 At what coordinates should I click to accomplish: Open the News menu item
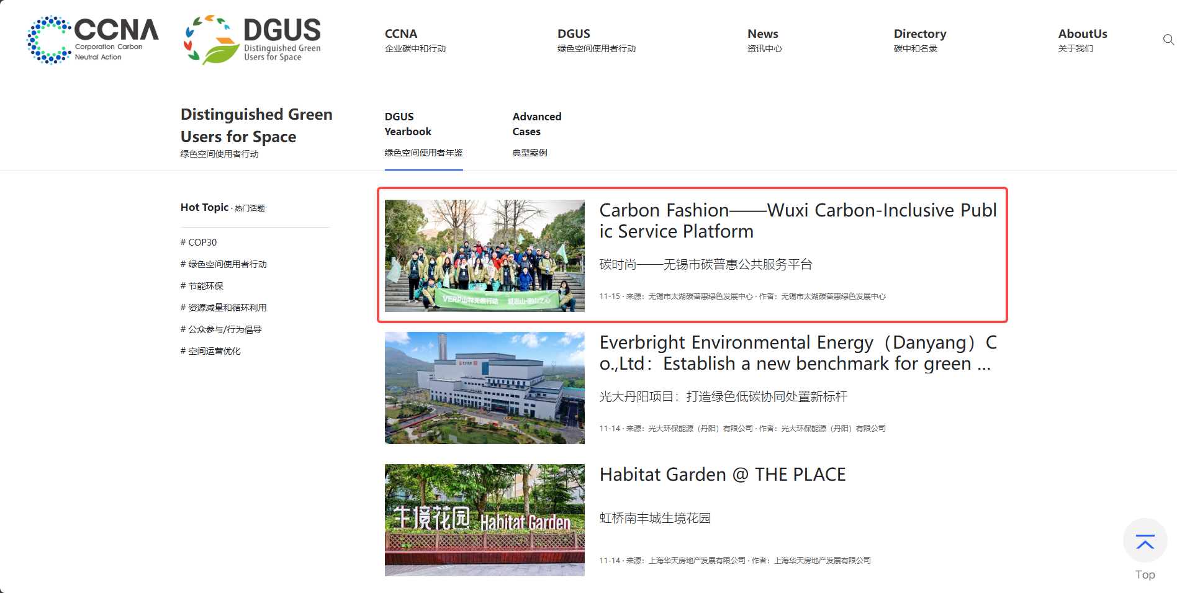(x=764, y=40)
